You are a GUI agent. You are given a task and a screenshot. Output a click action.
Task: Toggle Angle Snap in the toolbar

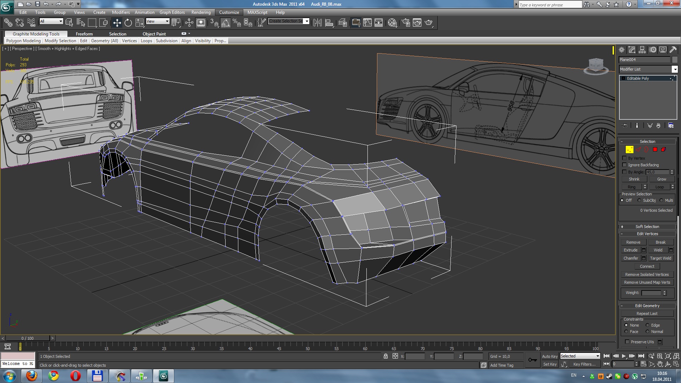(226, 23)
